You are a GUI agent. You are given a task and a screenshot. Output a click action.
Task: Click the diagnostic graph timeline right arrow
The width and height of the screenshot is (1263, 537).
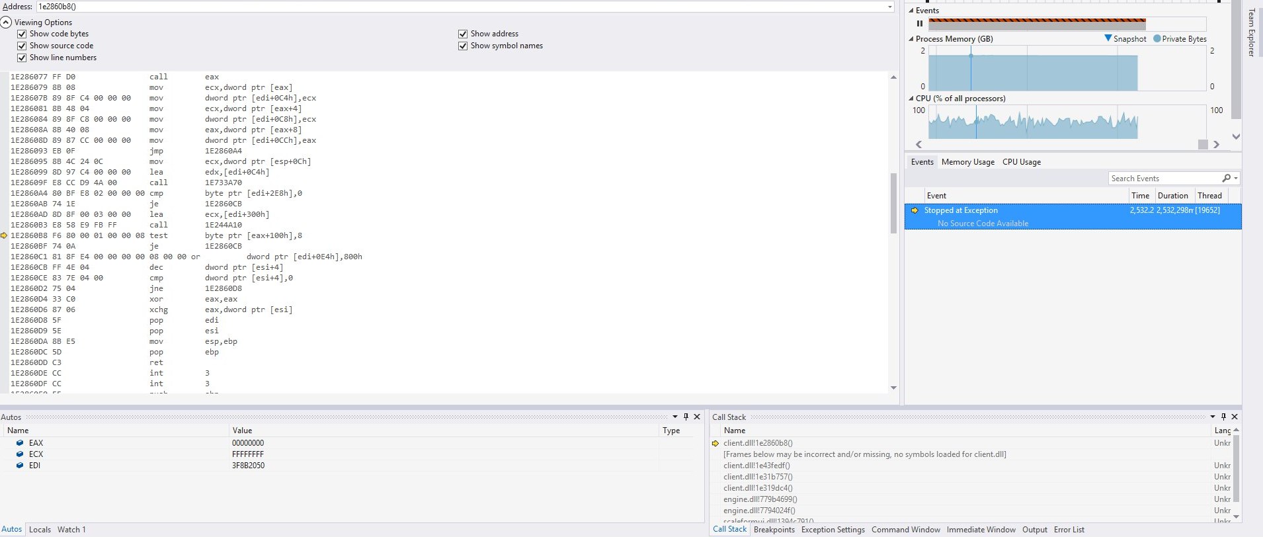pos(1216,144)
